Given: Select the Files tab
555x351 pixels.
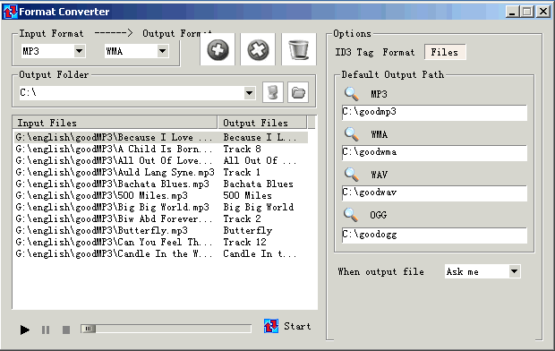Looking at the screenshot, I should point(445,52).
